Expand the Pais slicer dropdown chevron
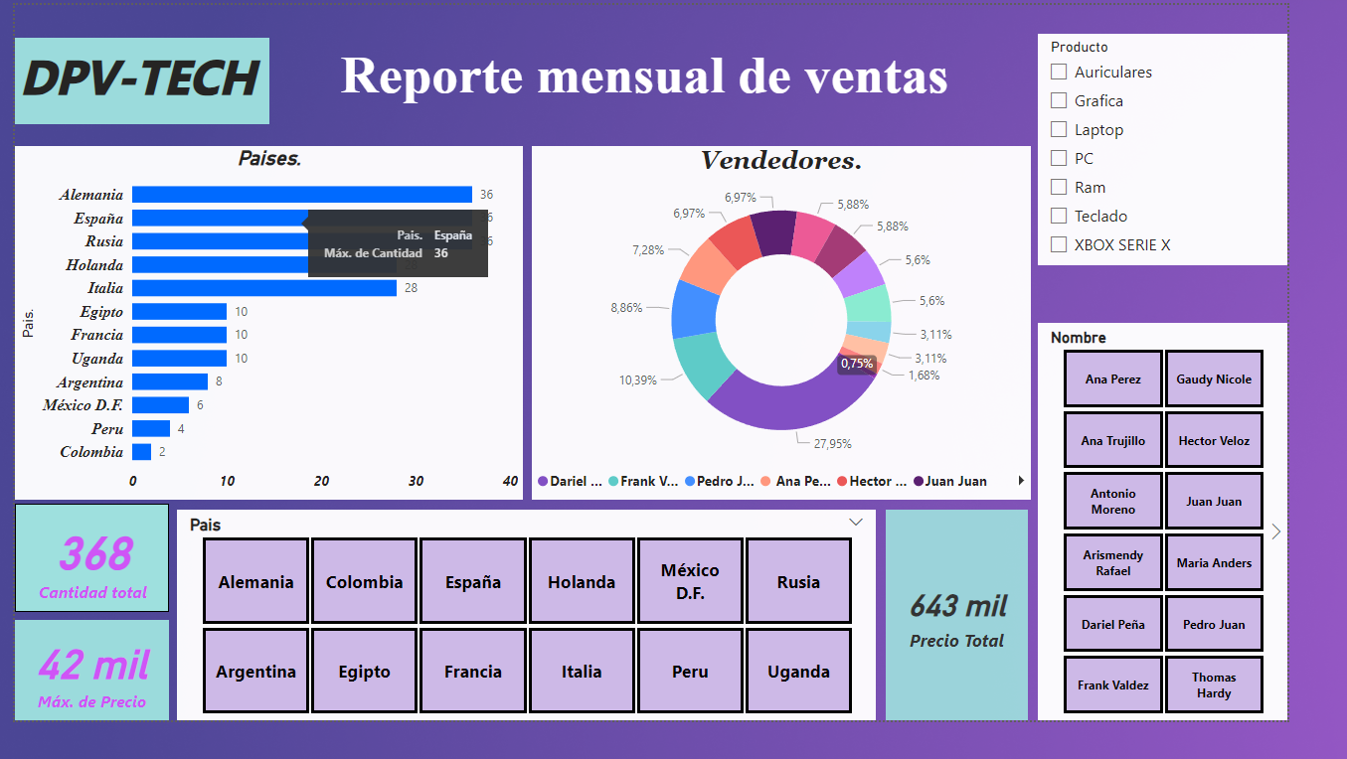Screen dimensions: 1347x759 point(856,522)
